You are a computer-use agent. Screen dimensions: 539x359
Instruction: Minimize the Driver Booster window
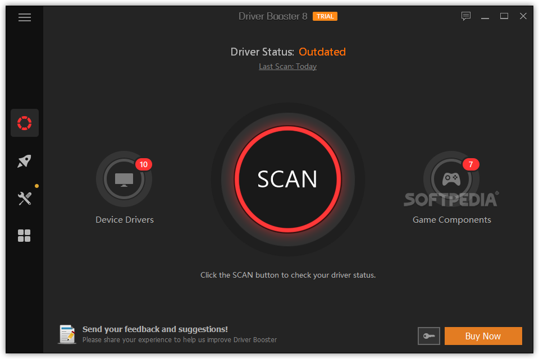point(486,16)
